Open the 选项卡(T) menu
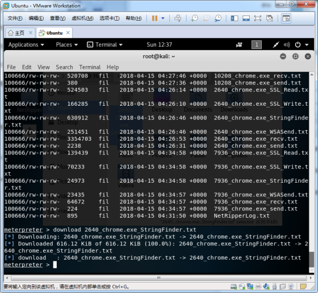Viewport: 318px width, 293px height. point(110,18)
